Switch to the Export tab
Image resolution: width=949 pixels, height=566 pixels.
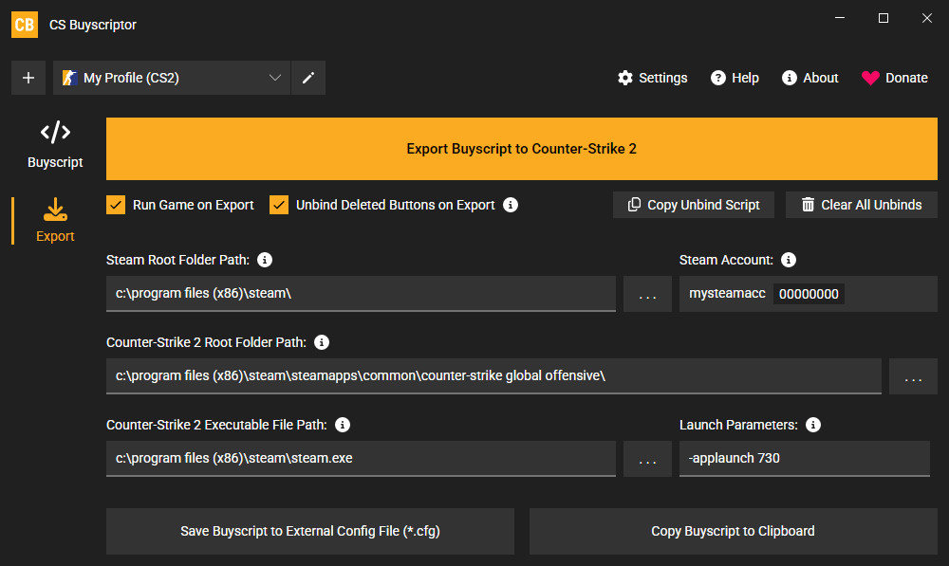(55, 220)
